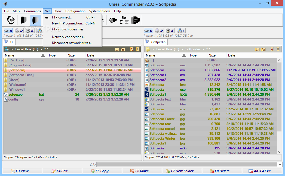The image size is (285, 176).
Task: Click F4 Edit button
Action: 62,171
